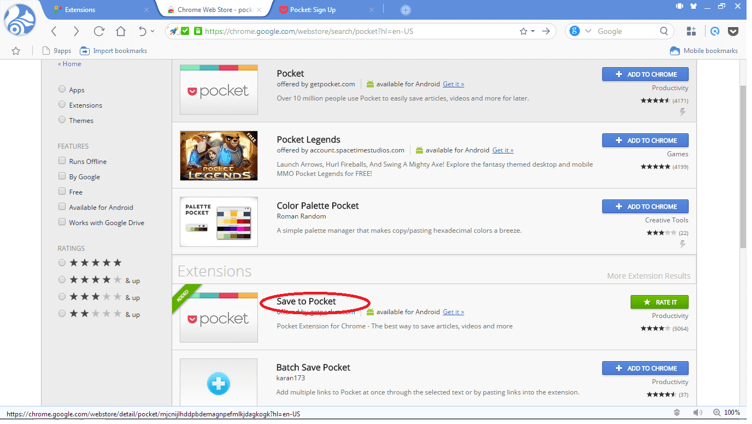Open the 9apps bookmark
Viewport: 752px width, 424px height.
(x=57, y=51)
